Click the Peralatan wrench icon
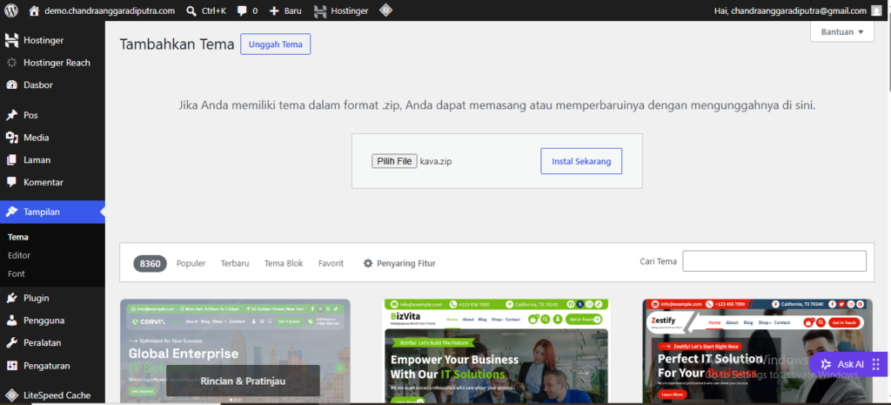The image size is (891, 405). point(11,343)
